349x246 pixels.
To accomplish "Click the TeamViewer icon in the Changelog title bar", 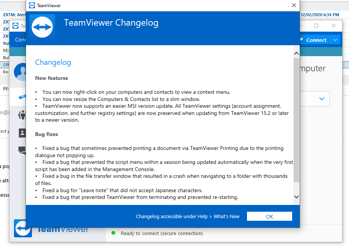I will (x=32, y=5).
